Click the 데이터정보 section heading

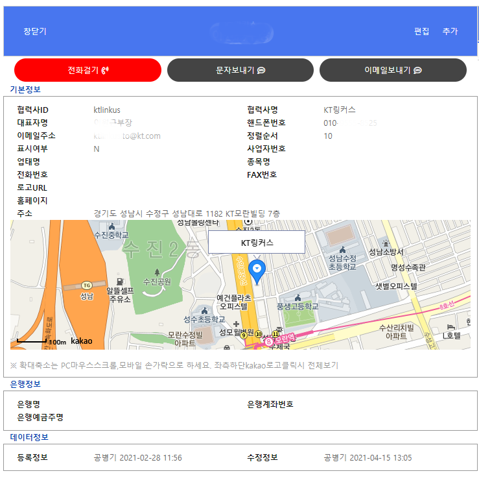[x=29, y=437]
